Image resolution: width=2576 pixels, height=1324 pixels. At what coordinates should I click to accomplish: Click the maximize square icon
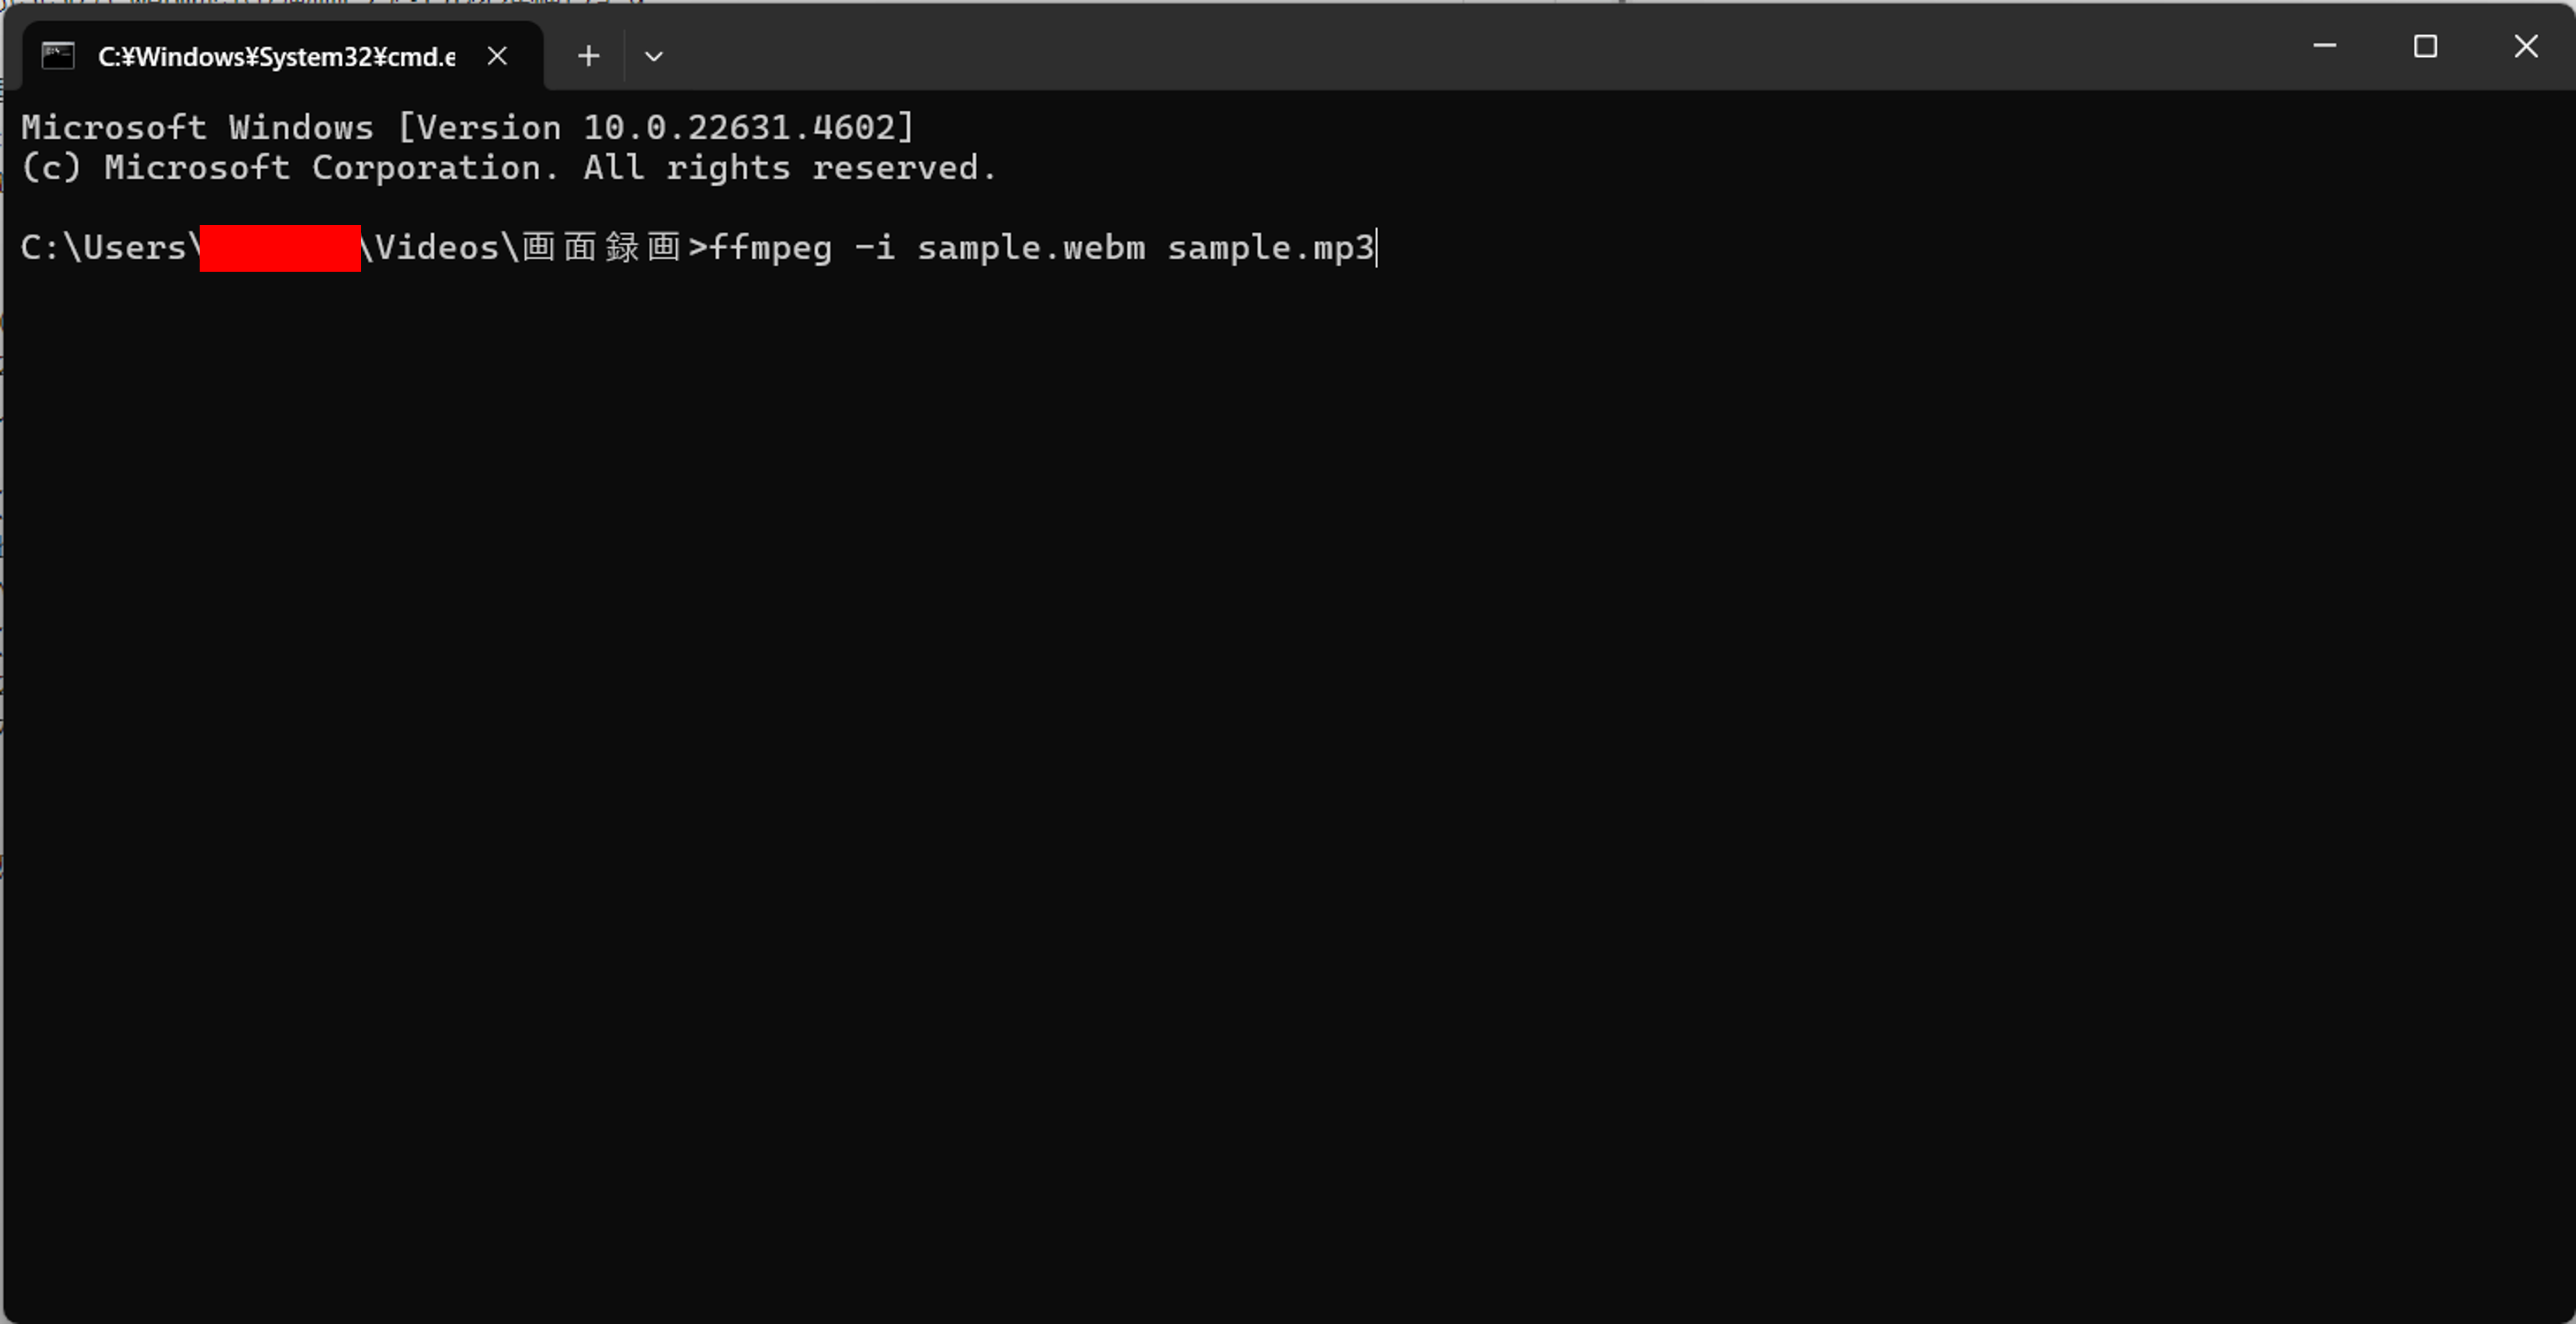tap(2426, 45)
